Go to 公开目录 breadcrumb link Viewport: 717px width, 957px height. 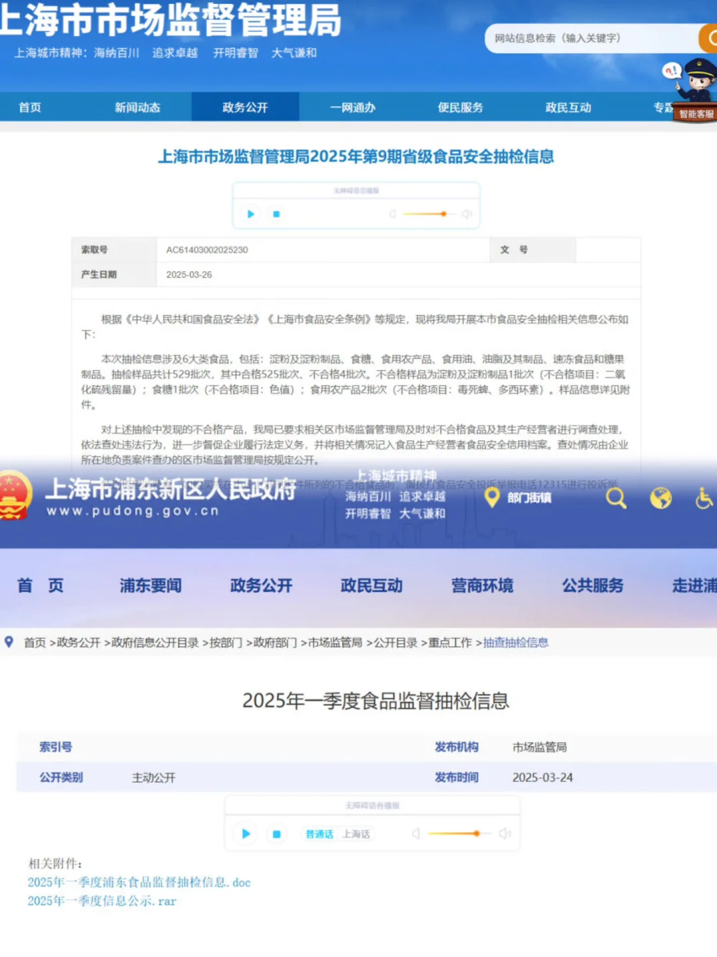[396, 643]
